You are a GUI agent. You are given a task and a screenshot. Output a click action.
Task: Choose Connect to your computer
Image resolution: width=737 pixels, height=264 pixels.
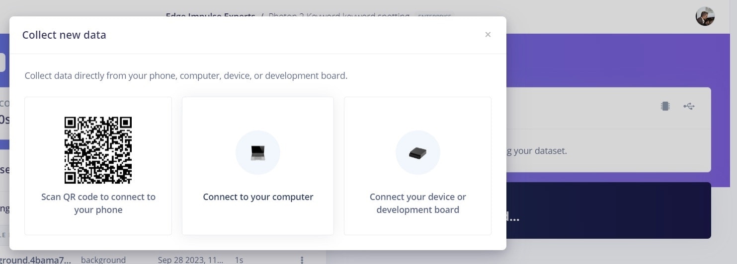pos(258,166)
